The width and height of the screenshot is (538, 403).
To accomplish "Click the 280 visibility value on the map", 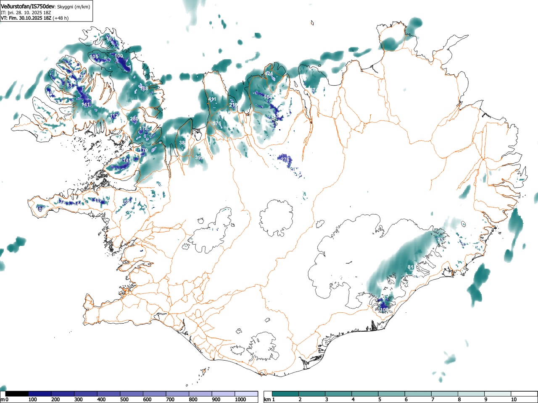I will click(x=134, y=119).
